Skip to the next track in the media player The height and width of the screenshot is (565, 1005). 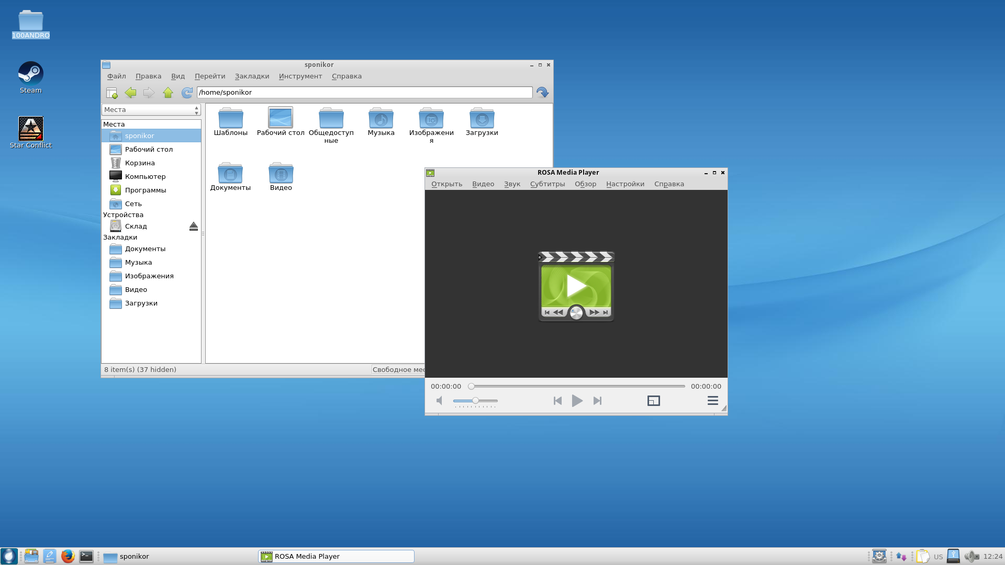pyautogui.click(x=597, y=401)
